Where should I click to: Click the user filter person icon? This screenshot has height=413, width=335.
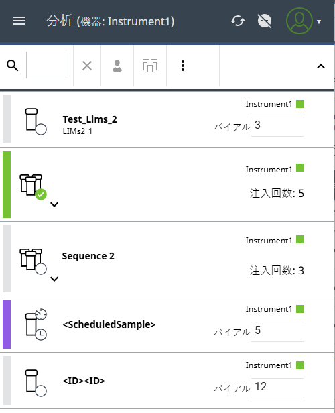pos(117,66)
